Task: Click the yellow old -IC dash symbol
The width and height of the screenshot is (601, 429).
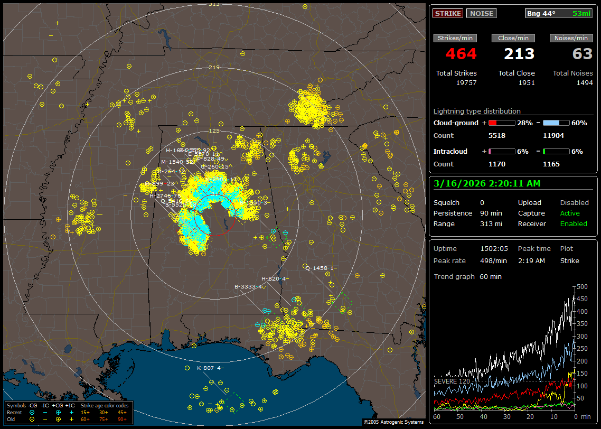Action: tap(45, 418)
